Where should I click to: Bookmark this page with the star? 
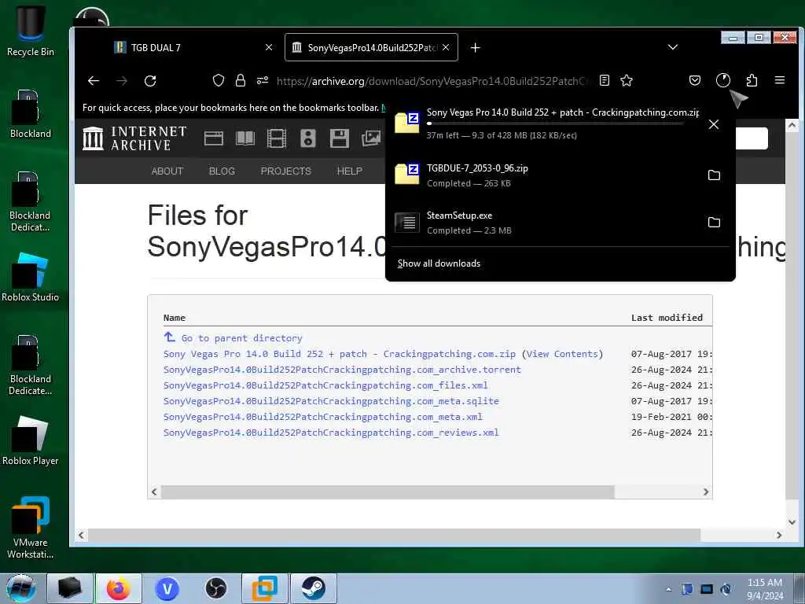click(627, 81)
